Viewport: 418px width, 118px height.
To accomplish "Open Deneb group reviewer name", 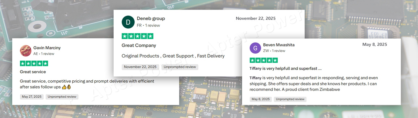I will 151,18.
